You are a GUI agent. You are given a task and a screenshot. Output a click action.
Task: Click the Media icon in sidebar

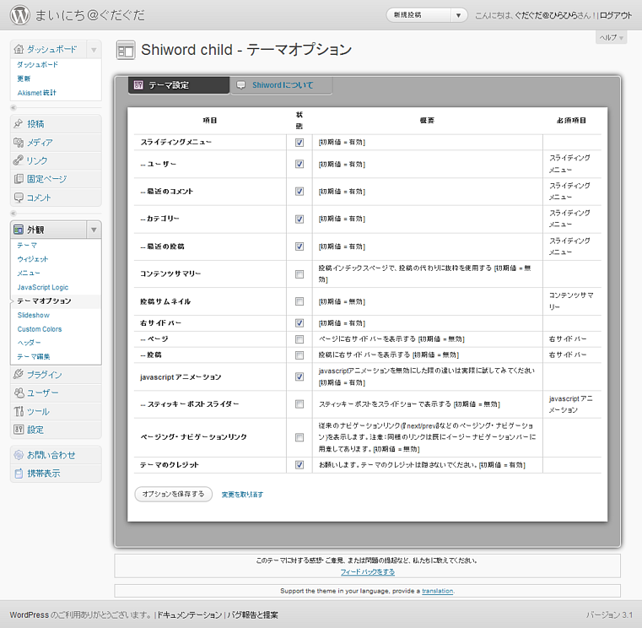pos(19,142)
